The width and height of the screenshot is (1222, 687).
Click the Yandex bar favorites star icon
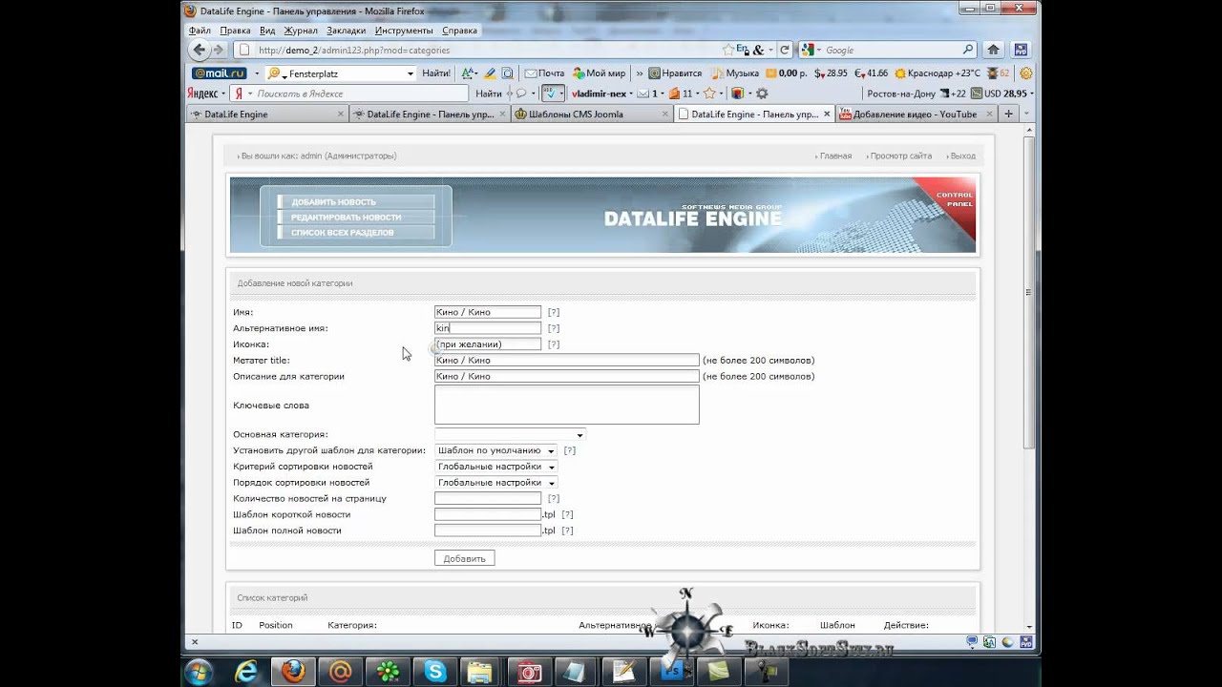point(709,94)
